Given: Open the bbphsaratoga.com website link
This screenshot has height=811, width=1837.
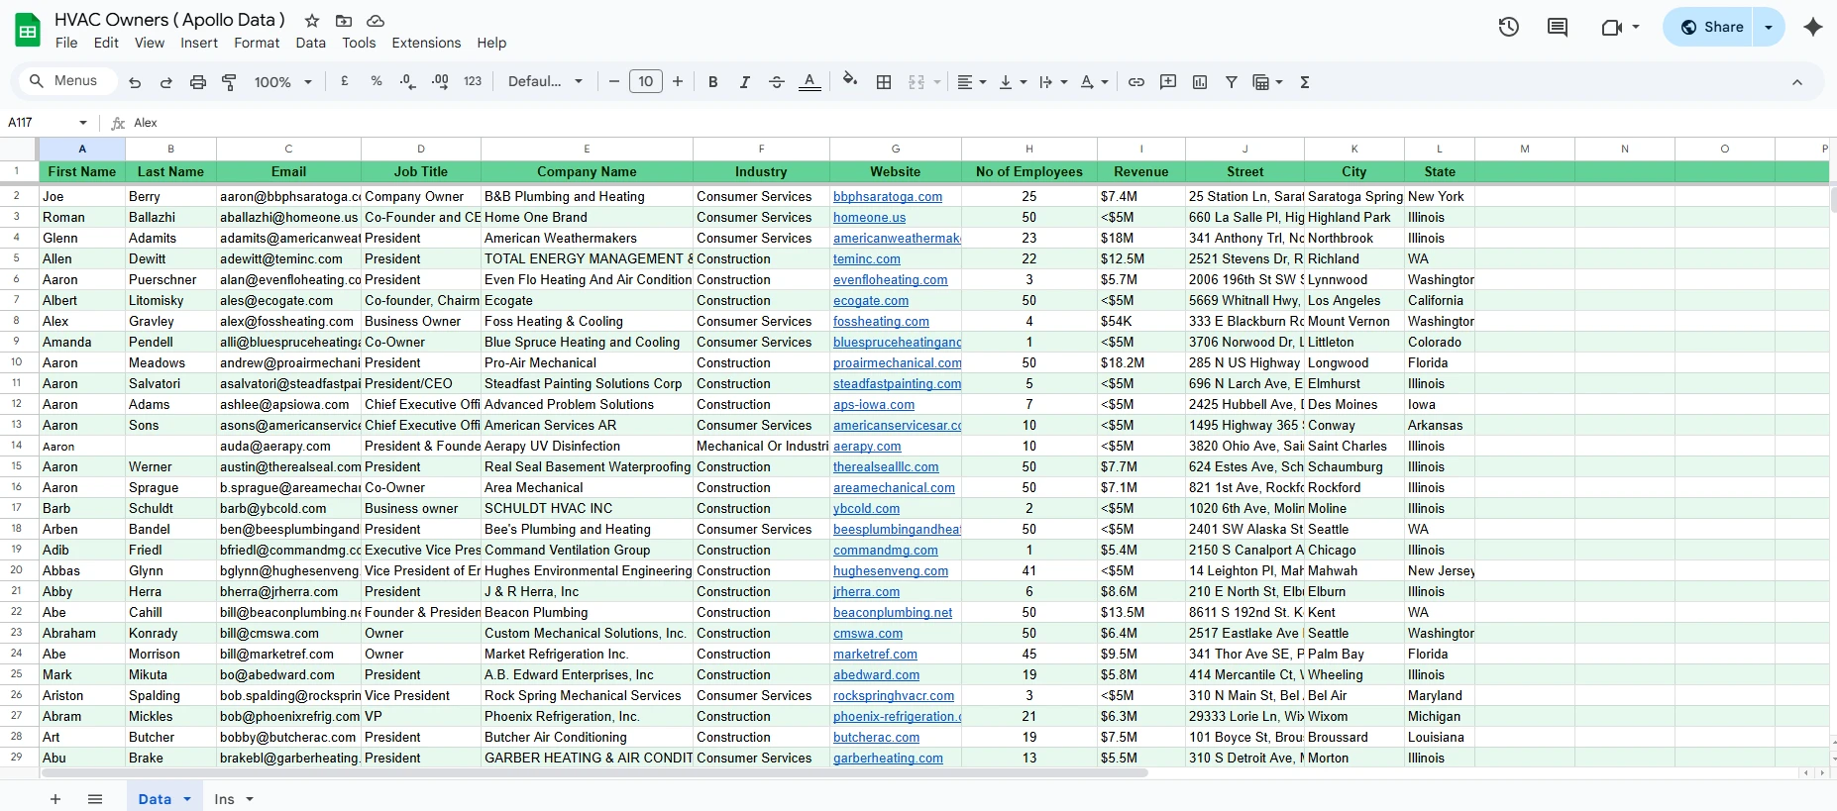Looking at the screenshot, I should pos(888,197).
